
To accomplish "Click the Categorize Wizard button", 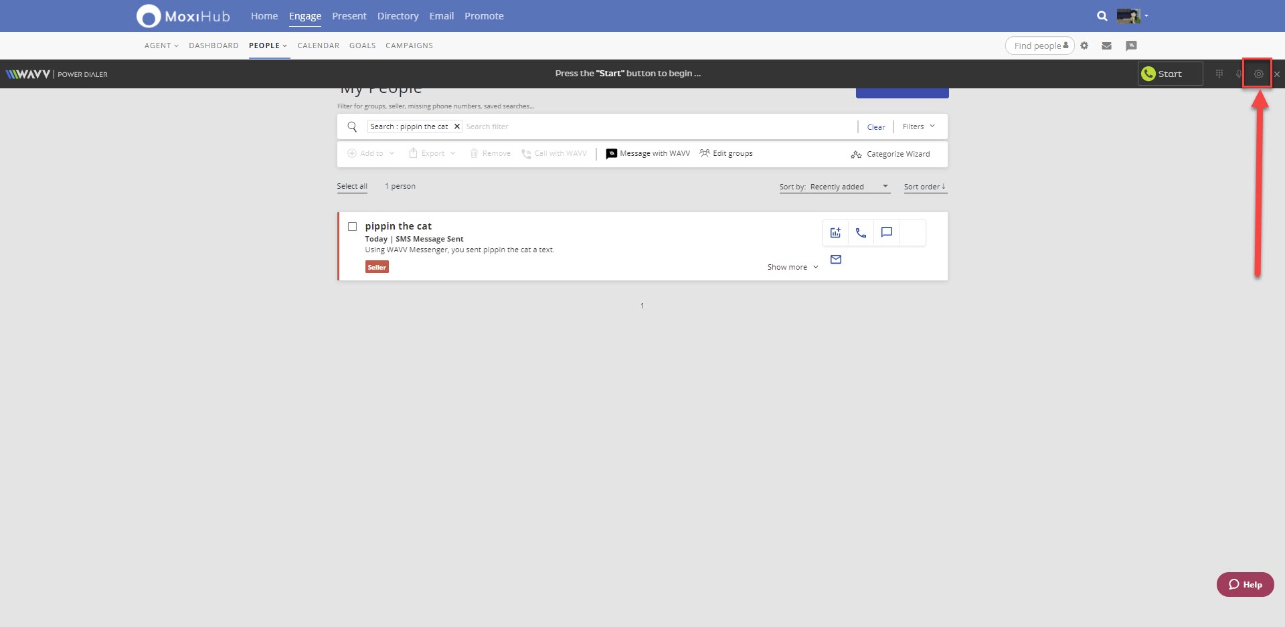I will [x=890, y=154].
